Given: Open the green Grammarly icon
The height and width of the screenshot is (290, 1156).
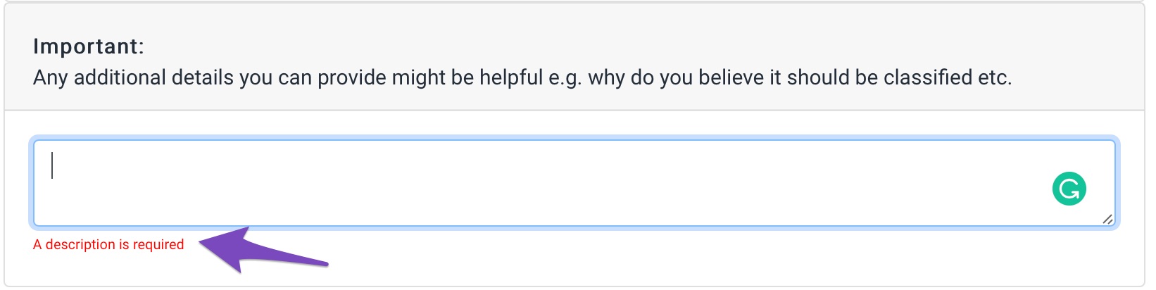Looking at the screenshot, I should (1069, 189).
